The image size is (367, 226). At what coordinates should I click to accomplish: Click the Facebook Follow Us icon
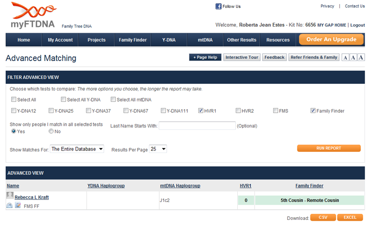[218, 7]
